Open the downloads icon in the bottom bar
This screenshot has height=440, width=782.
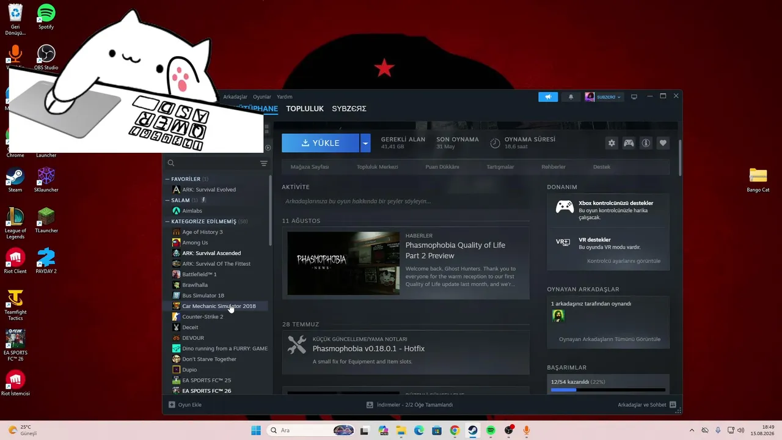(x=370, y=405)
